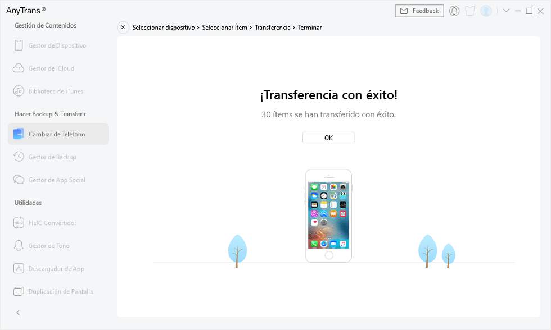Viewport: 551px width, 330px height.
Task: Click the Descargador de App store icon
Action: pyautogui.click(x=19, y=268)
